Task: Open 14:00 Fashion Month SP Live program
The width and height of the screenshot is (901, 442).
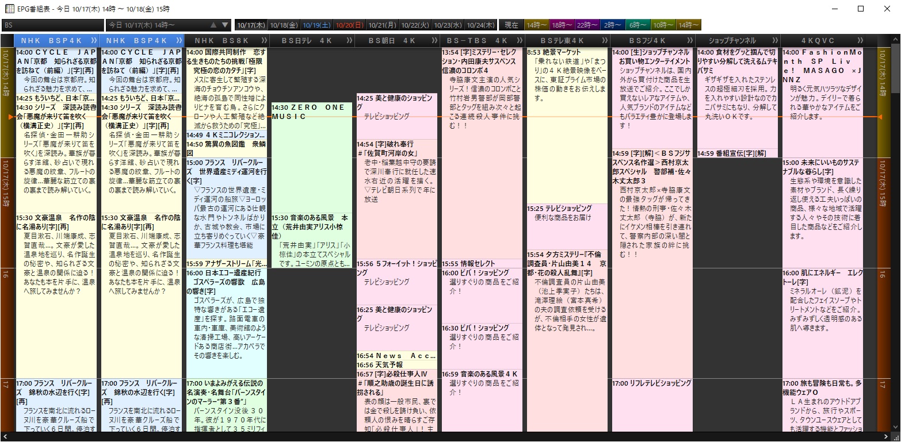Action: (x=822, y=102)
